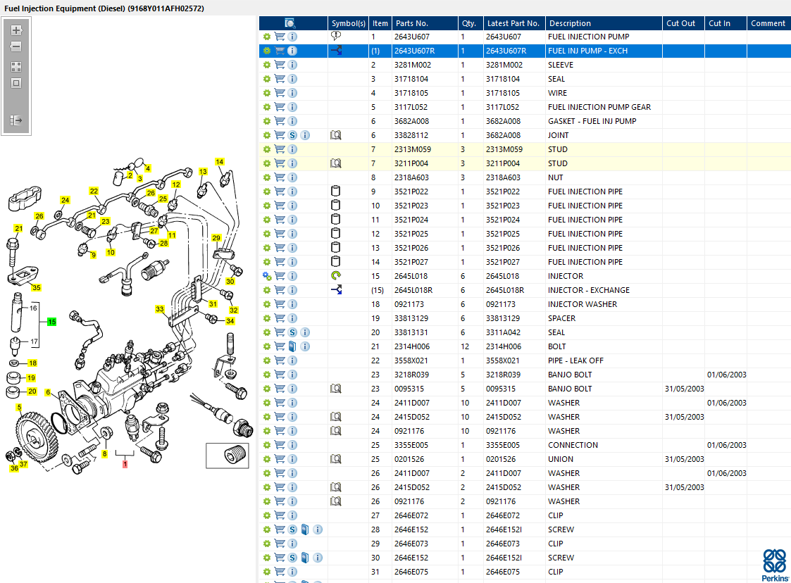Click exchange symbol for INJECTOR - EXCHANGE row
Image resolution: width=791 pixels, height=583 pixels.
337,290
